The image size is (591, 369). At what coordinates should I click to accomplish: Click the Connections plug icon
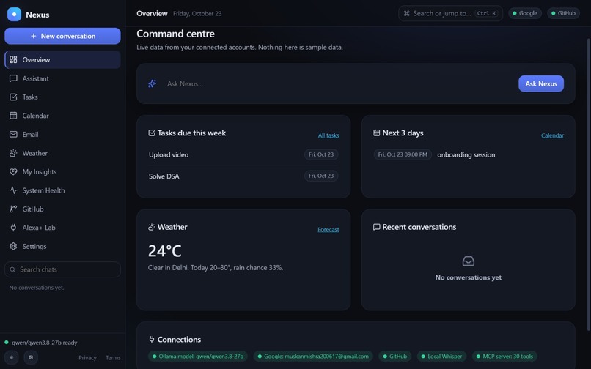click(152, 340)
